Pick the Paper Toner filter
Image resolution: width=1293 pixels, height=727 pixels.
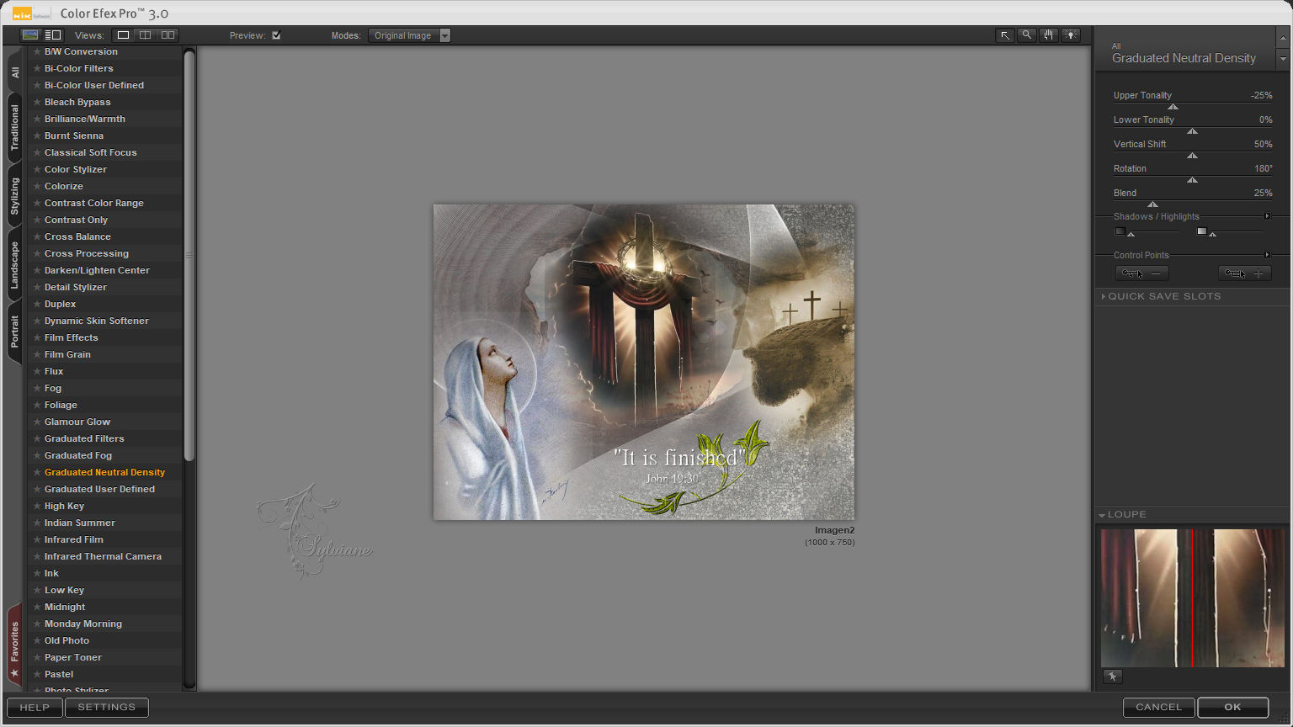73,657
